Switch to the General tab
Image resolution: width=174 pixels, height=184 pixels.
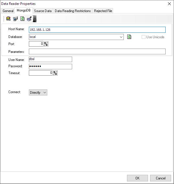pyautogui.click(x=8, y=11)
